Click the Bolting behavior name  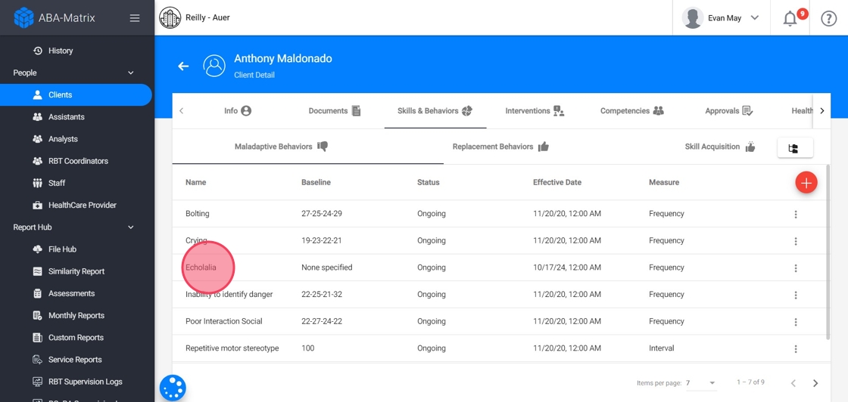tap(198, 214)
